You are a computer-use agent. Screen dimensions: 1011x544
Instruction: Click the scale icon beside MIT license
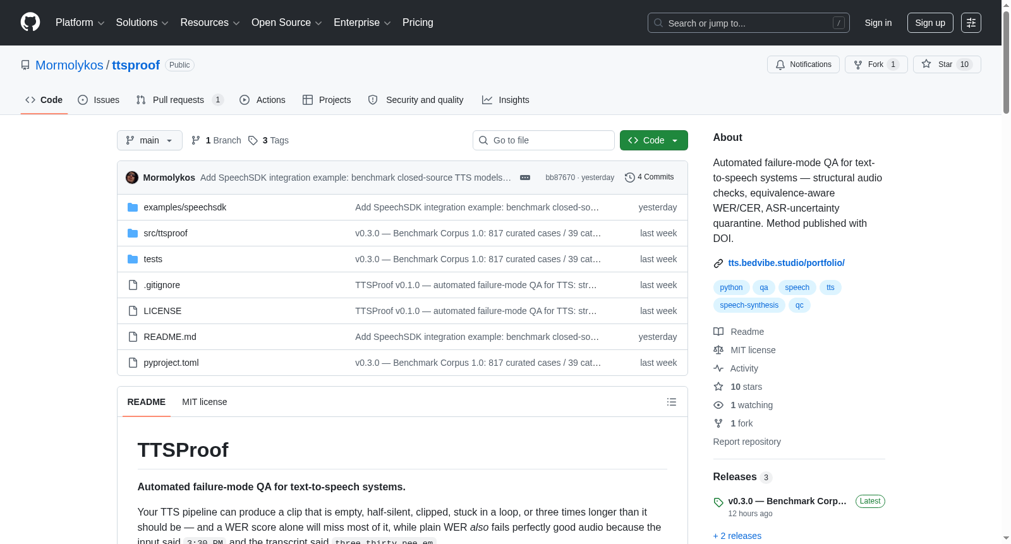[718, 350]
